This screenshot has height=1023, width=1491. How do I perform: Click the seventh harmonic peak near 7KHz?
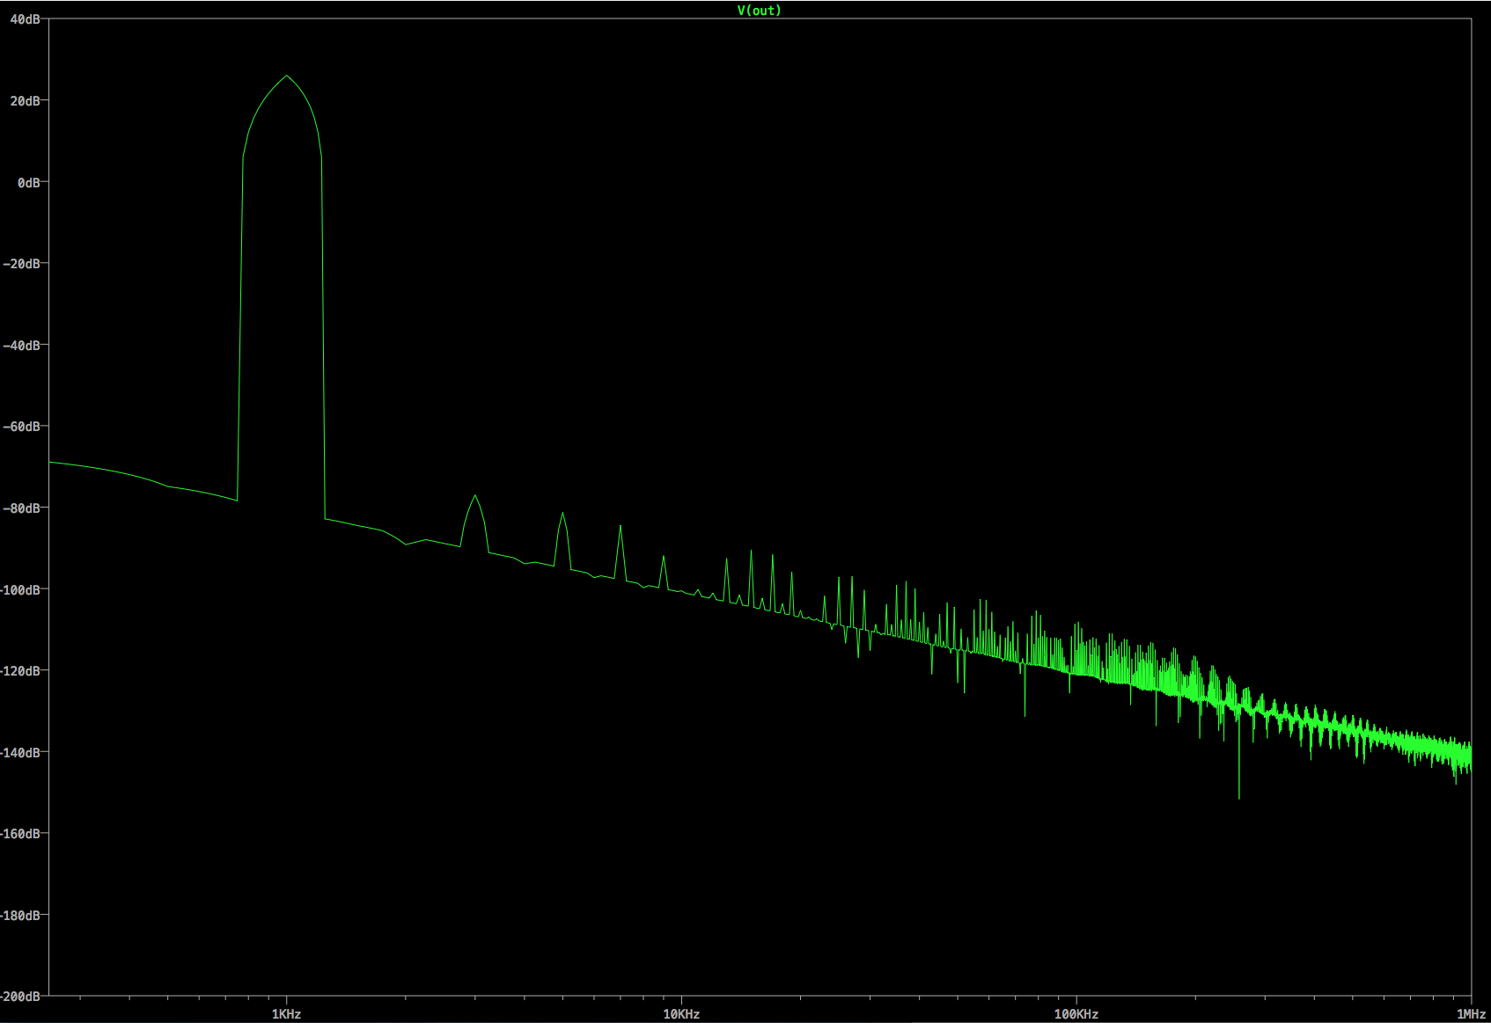coord(621,527)
